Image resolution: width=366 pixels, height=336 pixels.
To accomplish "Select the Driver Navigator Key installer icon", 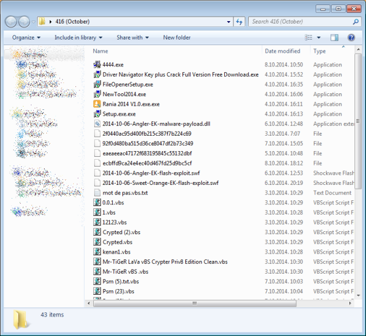I will [97, 74].
